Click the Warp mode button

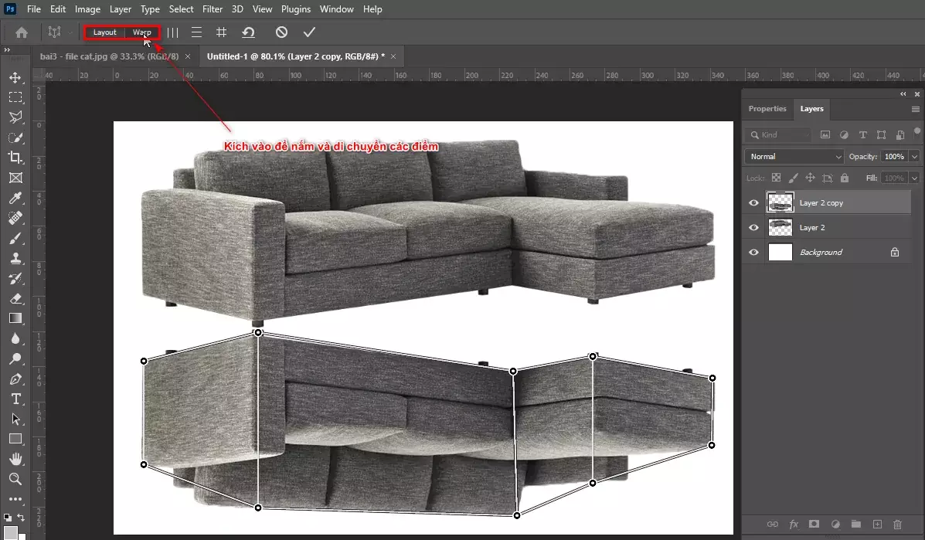coord(142,32)
